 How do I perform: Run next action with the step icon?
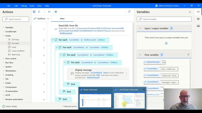pyautogui.click(x=49, y=12)
